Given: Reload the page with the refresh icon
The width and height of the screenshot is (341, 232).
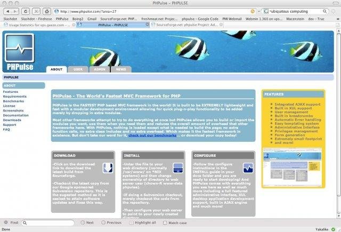Looking at the screenshot, I should (26, 11).
